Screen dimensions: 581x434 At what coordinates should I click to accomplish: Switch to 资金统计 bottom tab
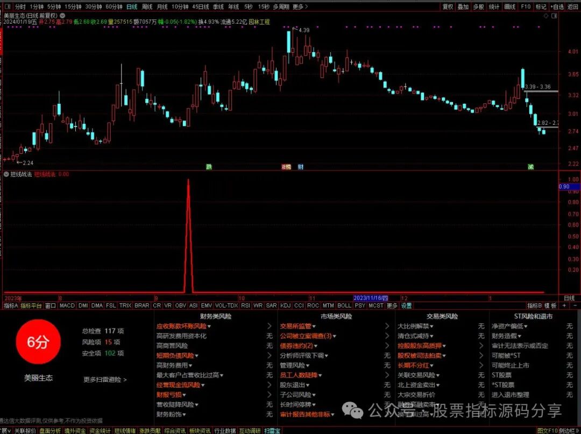[x=100, y=431]
